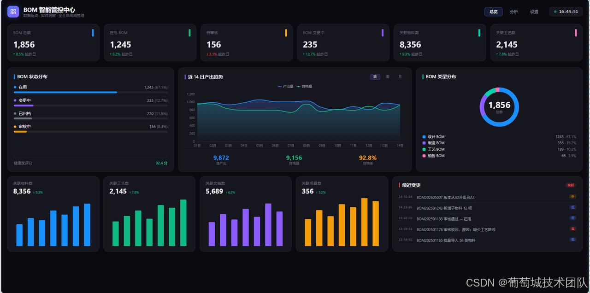Click the 14:32:18 timestamp

tap(406, 197)
